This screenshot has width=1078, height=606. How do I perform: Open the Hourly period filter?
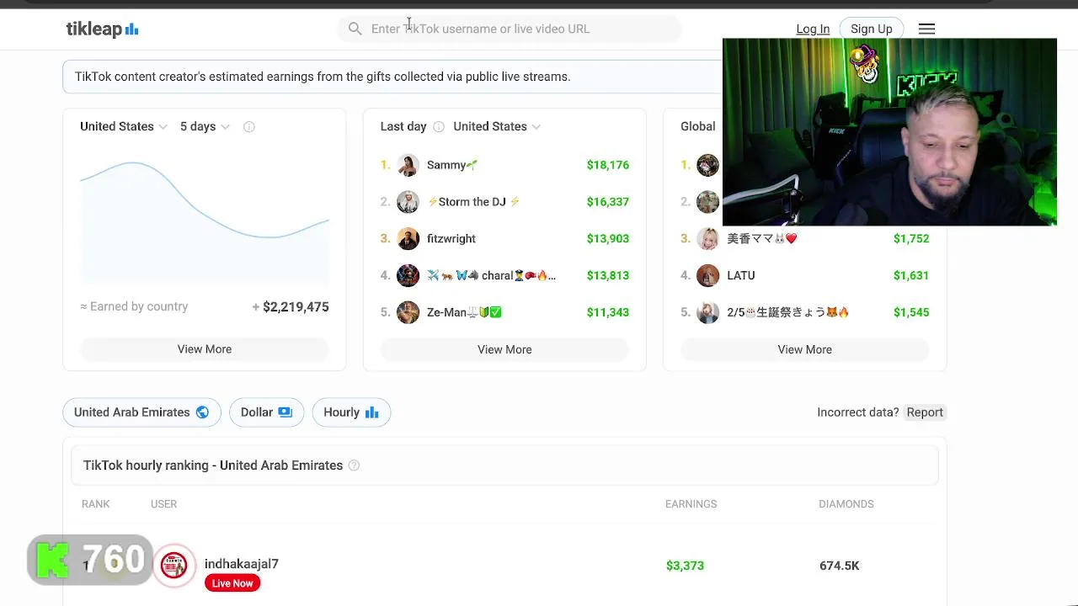point(351,412)
